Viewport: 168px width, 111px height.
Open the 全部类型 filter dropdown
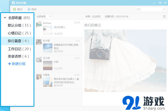click(x=44, y=16)
